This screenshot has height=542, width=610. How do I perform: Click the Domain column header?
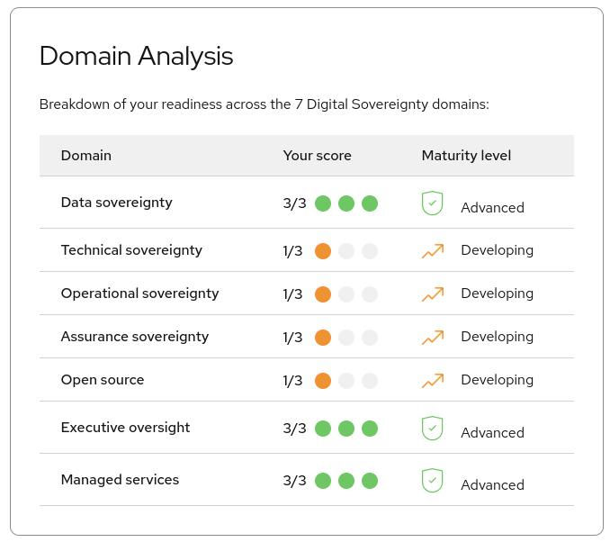[x=86, y=156]
